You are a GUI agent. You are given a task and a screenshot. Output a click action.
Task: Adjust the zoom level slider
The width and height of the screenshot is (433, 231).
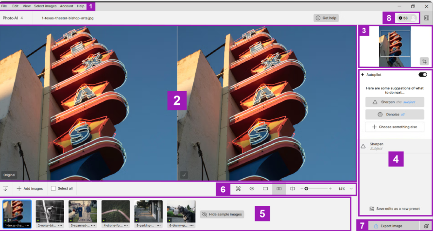[x=306, y=188]
